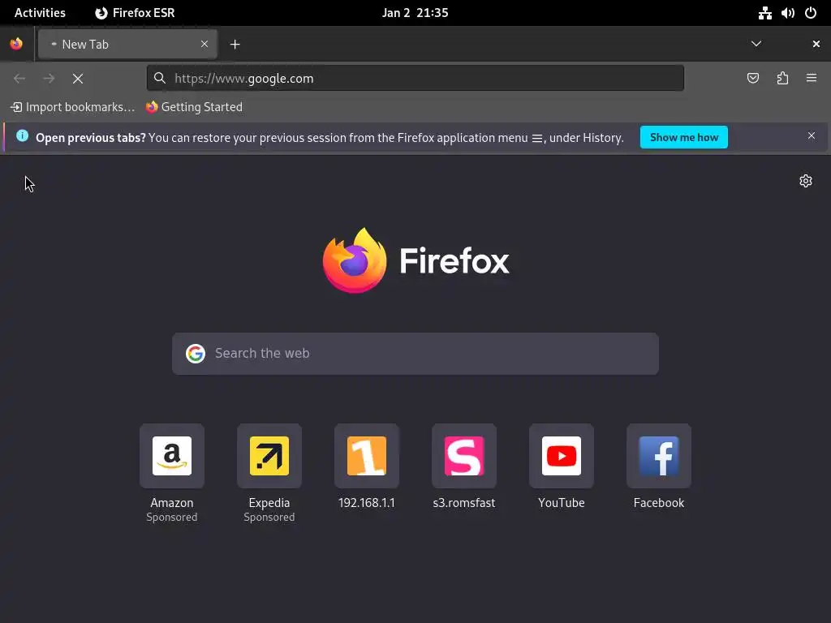The width and height of the screenshot is (831, 623).
Task: Focus the address bar showing https://www.google.com
Action: [415, 79]
